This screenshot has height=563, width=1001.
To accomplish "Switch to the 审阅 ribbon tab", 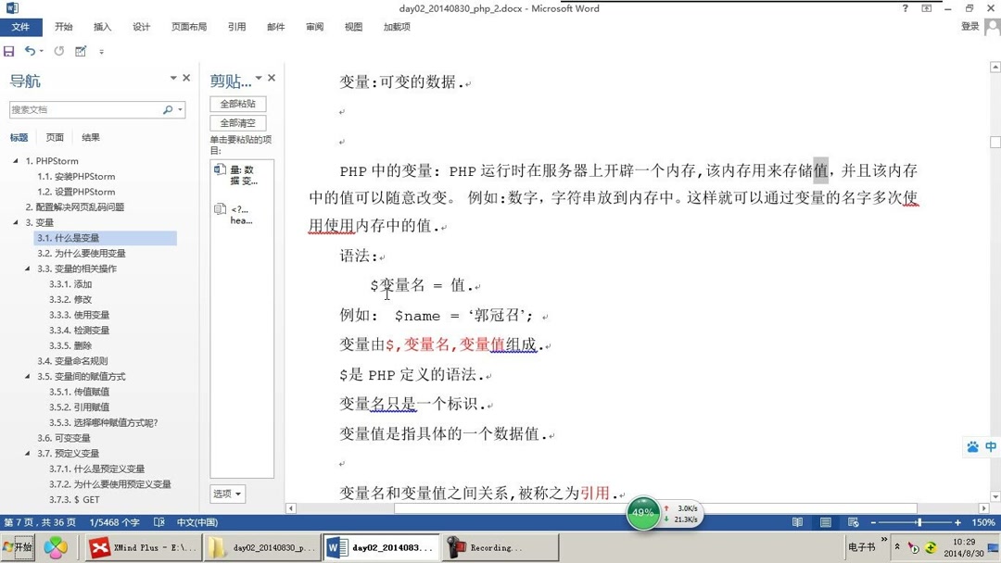I will click(x=314, y=27).
